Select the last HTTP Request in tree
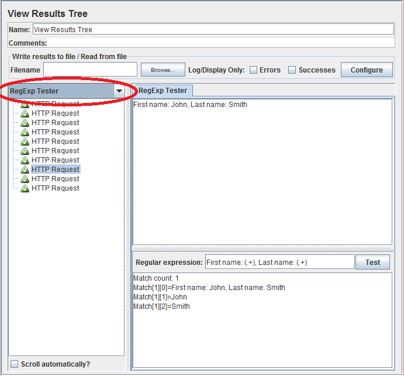Image resolution: width=404 pixels, height=376 pixels. (x=55, y=188)
